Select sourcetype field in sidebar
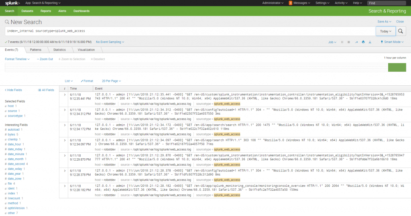 pyautogui.click(x=15, y=116)
